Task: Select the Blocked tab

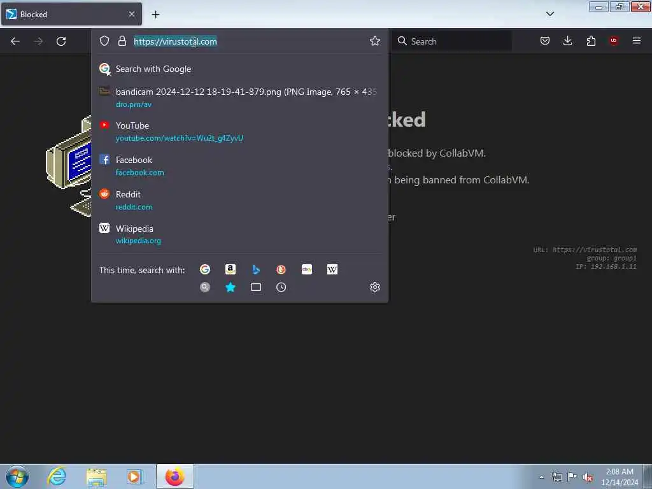Action: pyautogui.click(x=71, y=14)
